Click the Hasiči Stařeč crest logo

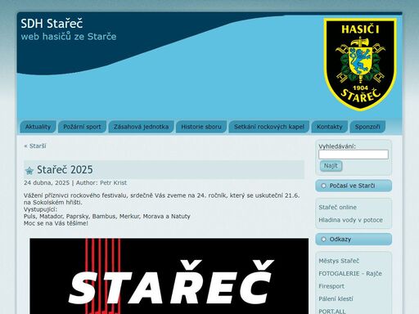click(x=360, y=65)
